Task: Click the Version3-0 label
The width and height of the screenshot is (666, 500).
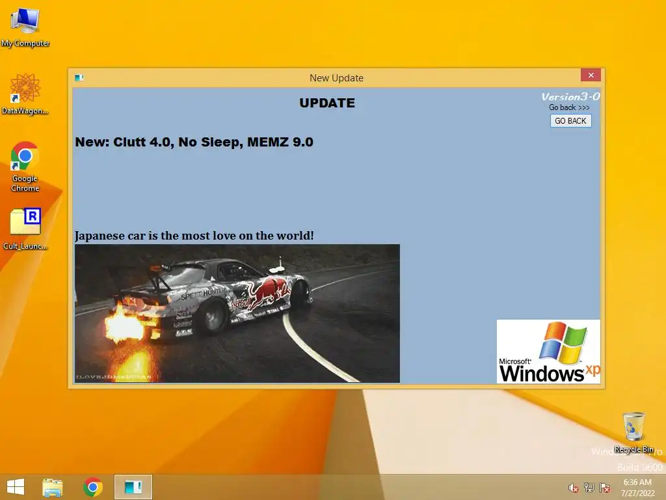Action: [x=570, y=97]
